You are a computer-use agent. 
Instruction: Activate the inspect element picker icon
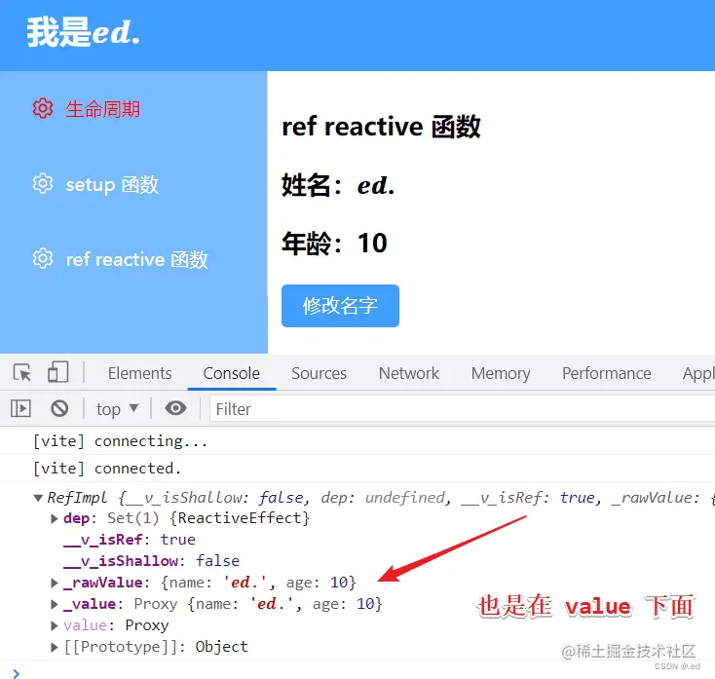[x=21, y=372]
